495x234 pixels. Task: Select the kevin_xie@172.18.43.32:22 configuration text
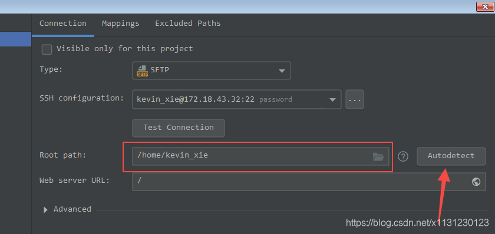[x=196, y=99]
